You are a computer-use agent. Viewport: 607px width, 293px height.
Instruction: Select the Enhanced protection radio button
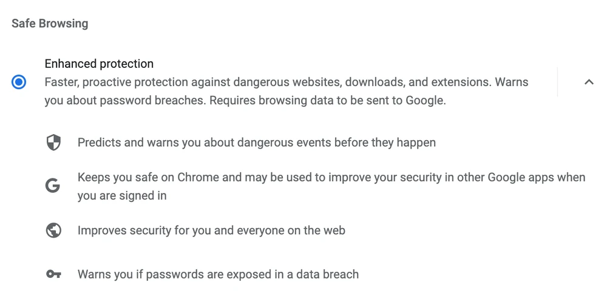pyautogui.click(x=19, y=82)
